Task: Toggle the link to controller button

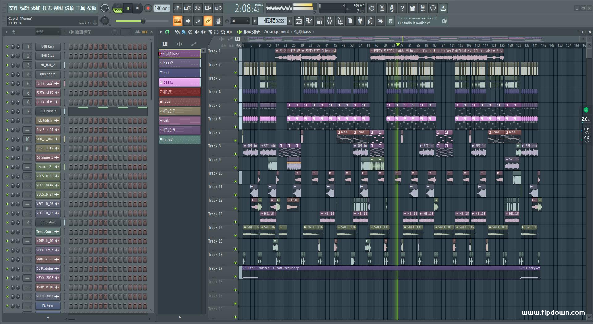Action: [x=208, y=21]
